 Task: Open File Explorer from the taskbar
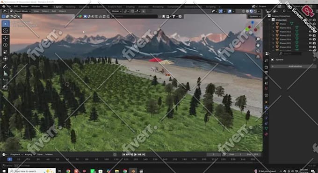point(117,171)
